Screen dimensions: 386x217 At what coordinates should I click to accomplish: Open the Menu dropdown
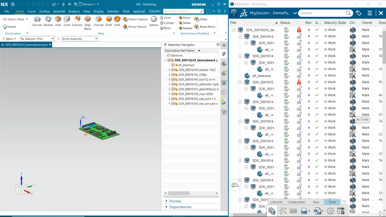pyautogui.click(x=9, y=39)
